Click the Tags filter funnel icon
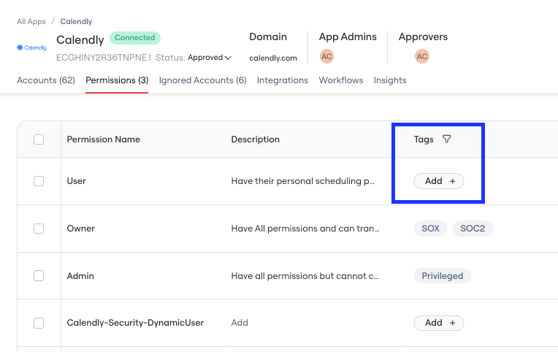Screen dimensions: 558x352 tap(446, 139)
